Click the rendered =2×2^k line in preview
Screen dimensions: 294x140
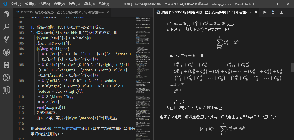[x=178, y=84]
